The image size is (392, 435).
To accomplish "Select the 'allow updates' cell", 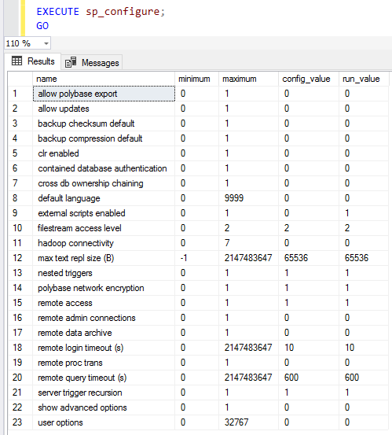I will (104, 109).
